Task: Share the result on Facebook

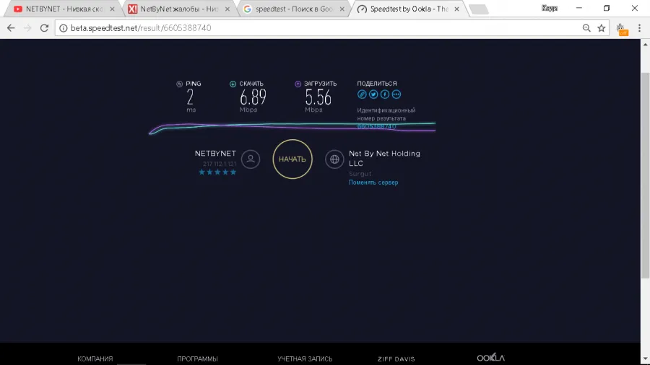Action: [385, 94]
